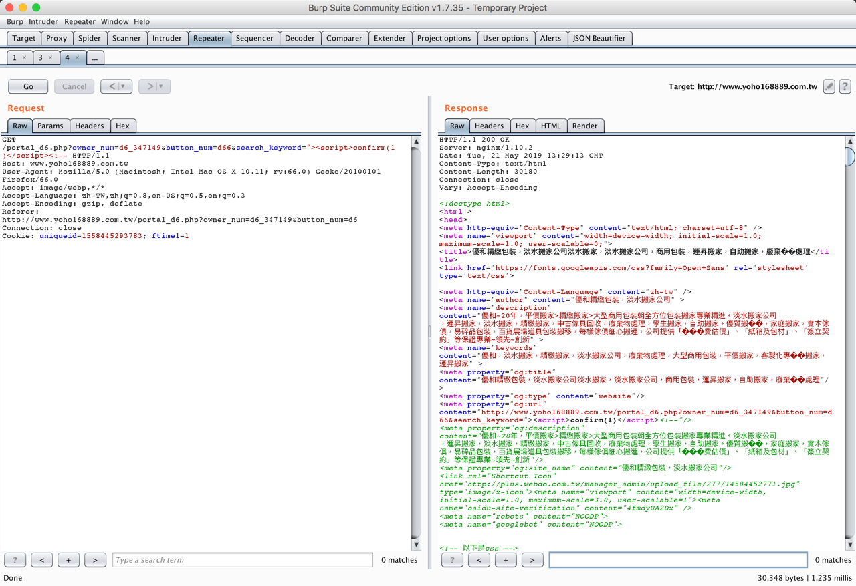856x586 pixels.
Task: Open the Request Headers tab
Action: pos(90,126)
